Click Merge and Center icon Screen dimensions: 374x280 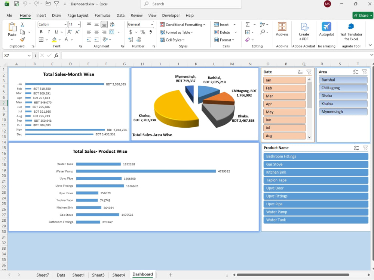tap(111, 32)
